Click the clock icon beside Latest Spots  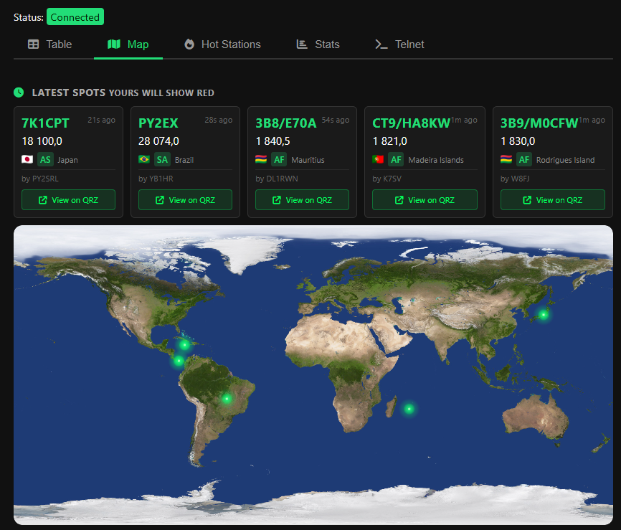click(x=19, y=93)
